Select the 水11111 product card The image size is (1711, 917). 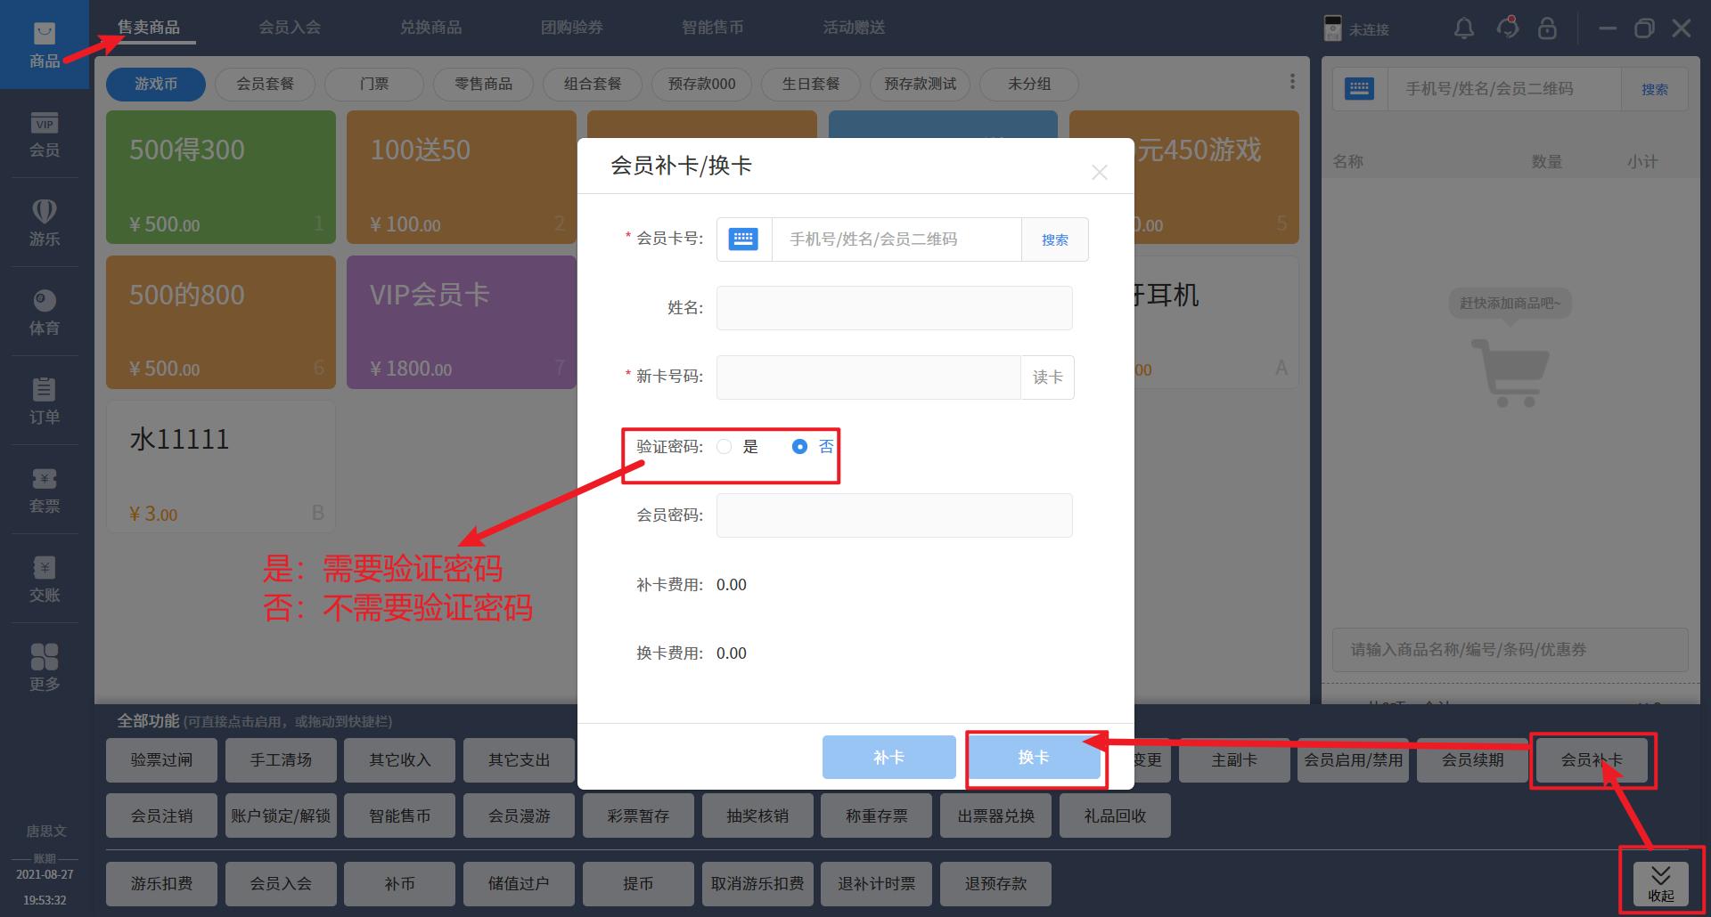pyautogui.click(x=221, y=467)
